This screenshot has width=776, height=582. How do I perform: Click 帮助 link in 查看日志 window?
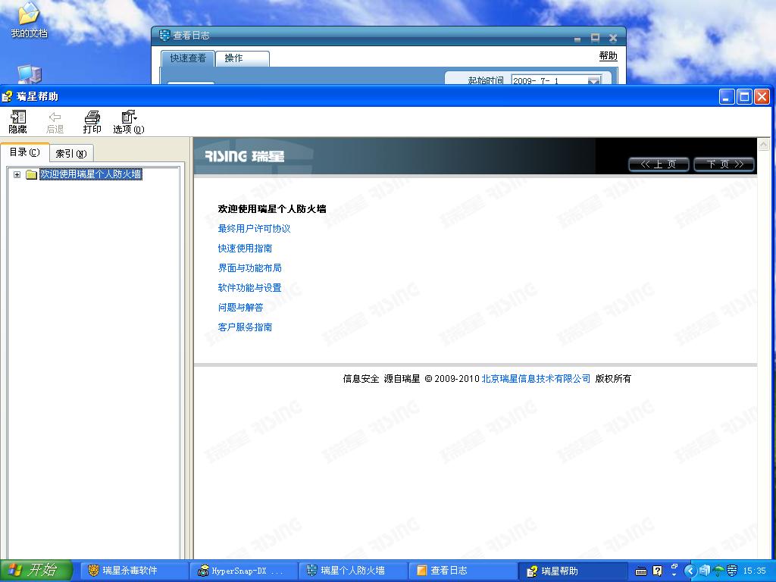[609, 56]
